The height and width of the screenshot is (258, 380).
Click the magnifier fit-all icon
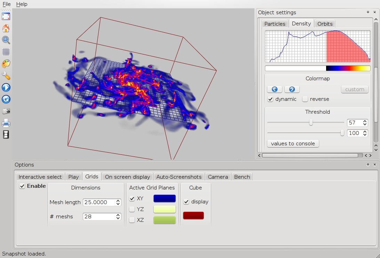6,40
